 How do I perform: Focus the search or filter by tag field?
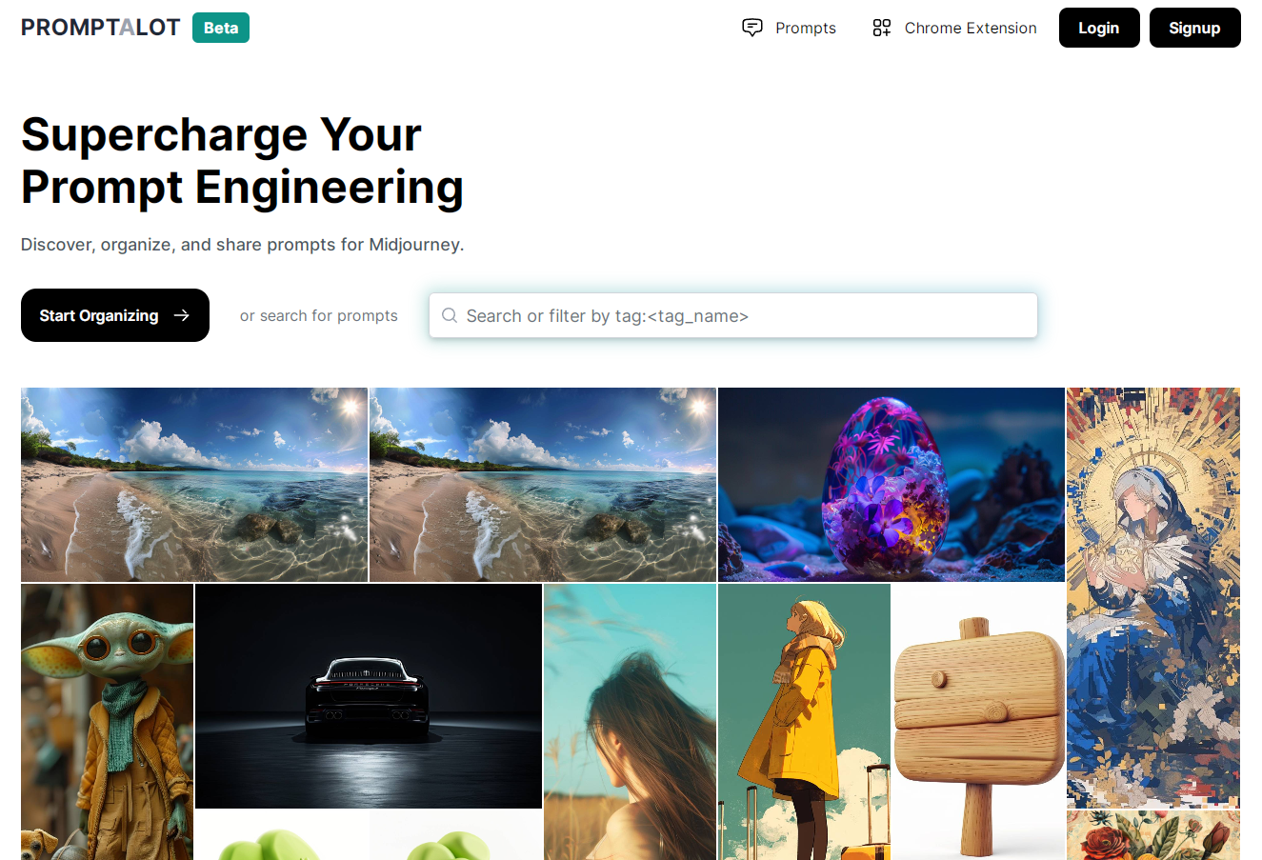pyautogui.click(x=733, y=315)
